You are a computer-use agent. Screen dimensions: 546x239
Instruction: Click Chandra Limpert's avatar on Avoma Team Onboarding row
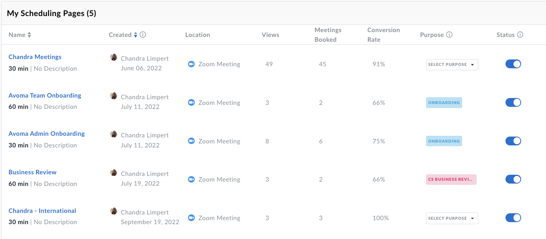[114, 96]
